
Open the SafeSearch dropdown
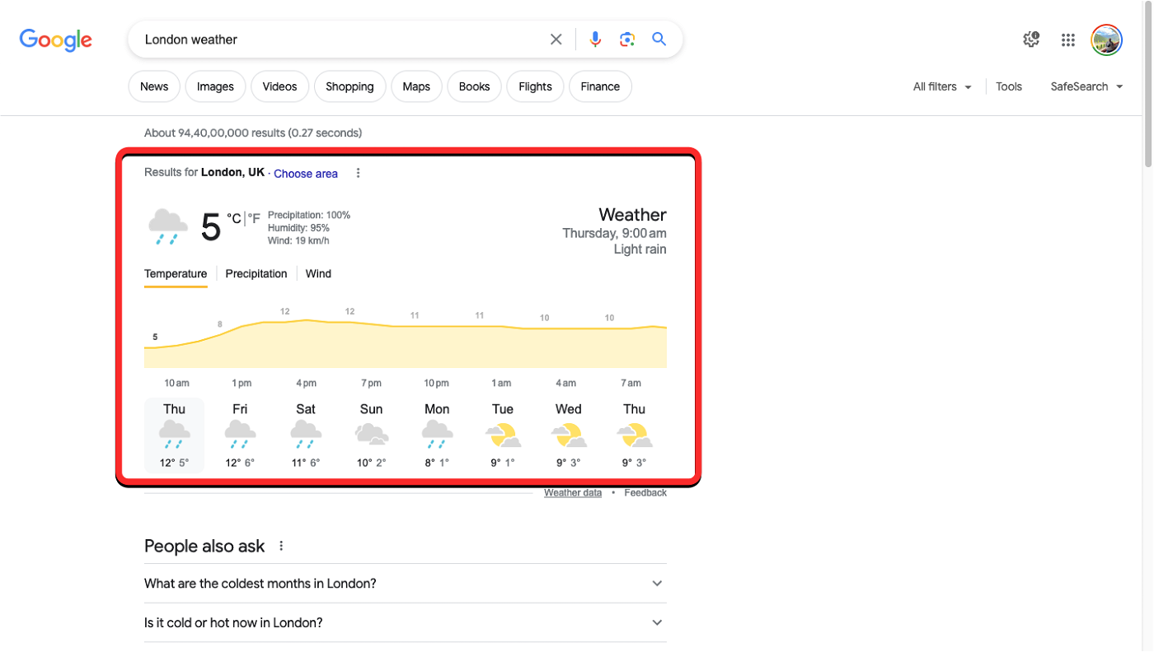click(1086, 86)
